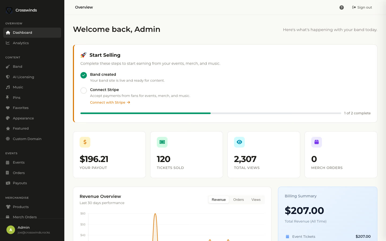
Task: Open the 120 Tickets Sold card
Action: (187, 155)
